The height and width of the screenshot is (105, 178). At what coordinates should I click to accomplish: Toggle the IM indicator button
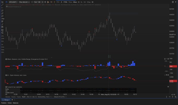pos(93,2)
